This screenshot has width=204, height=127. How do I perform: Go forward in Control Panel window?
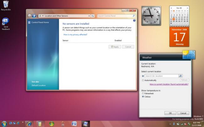click(34, 16)
